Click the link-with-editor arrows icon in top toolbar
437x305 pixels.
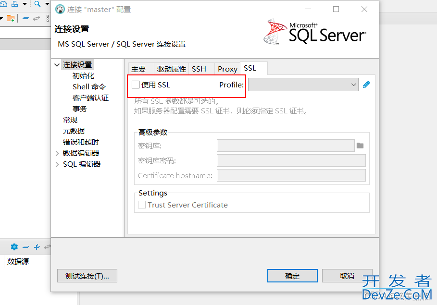pyautogui.click(x=37, y=18)
